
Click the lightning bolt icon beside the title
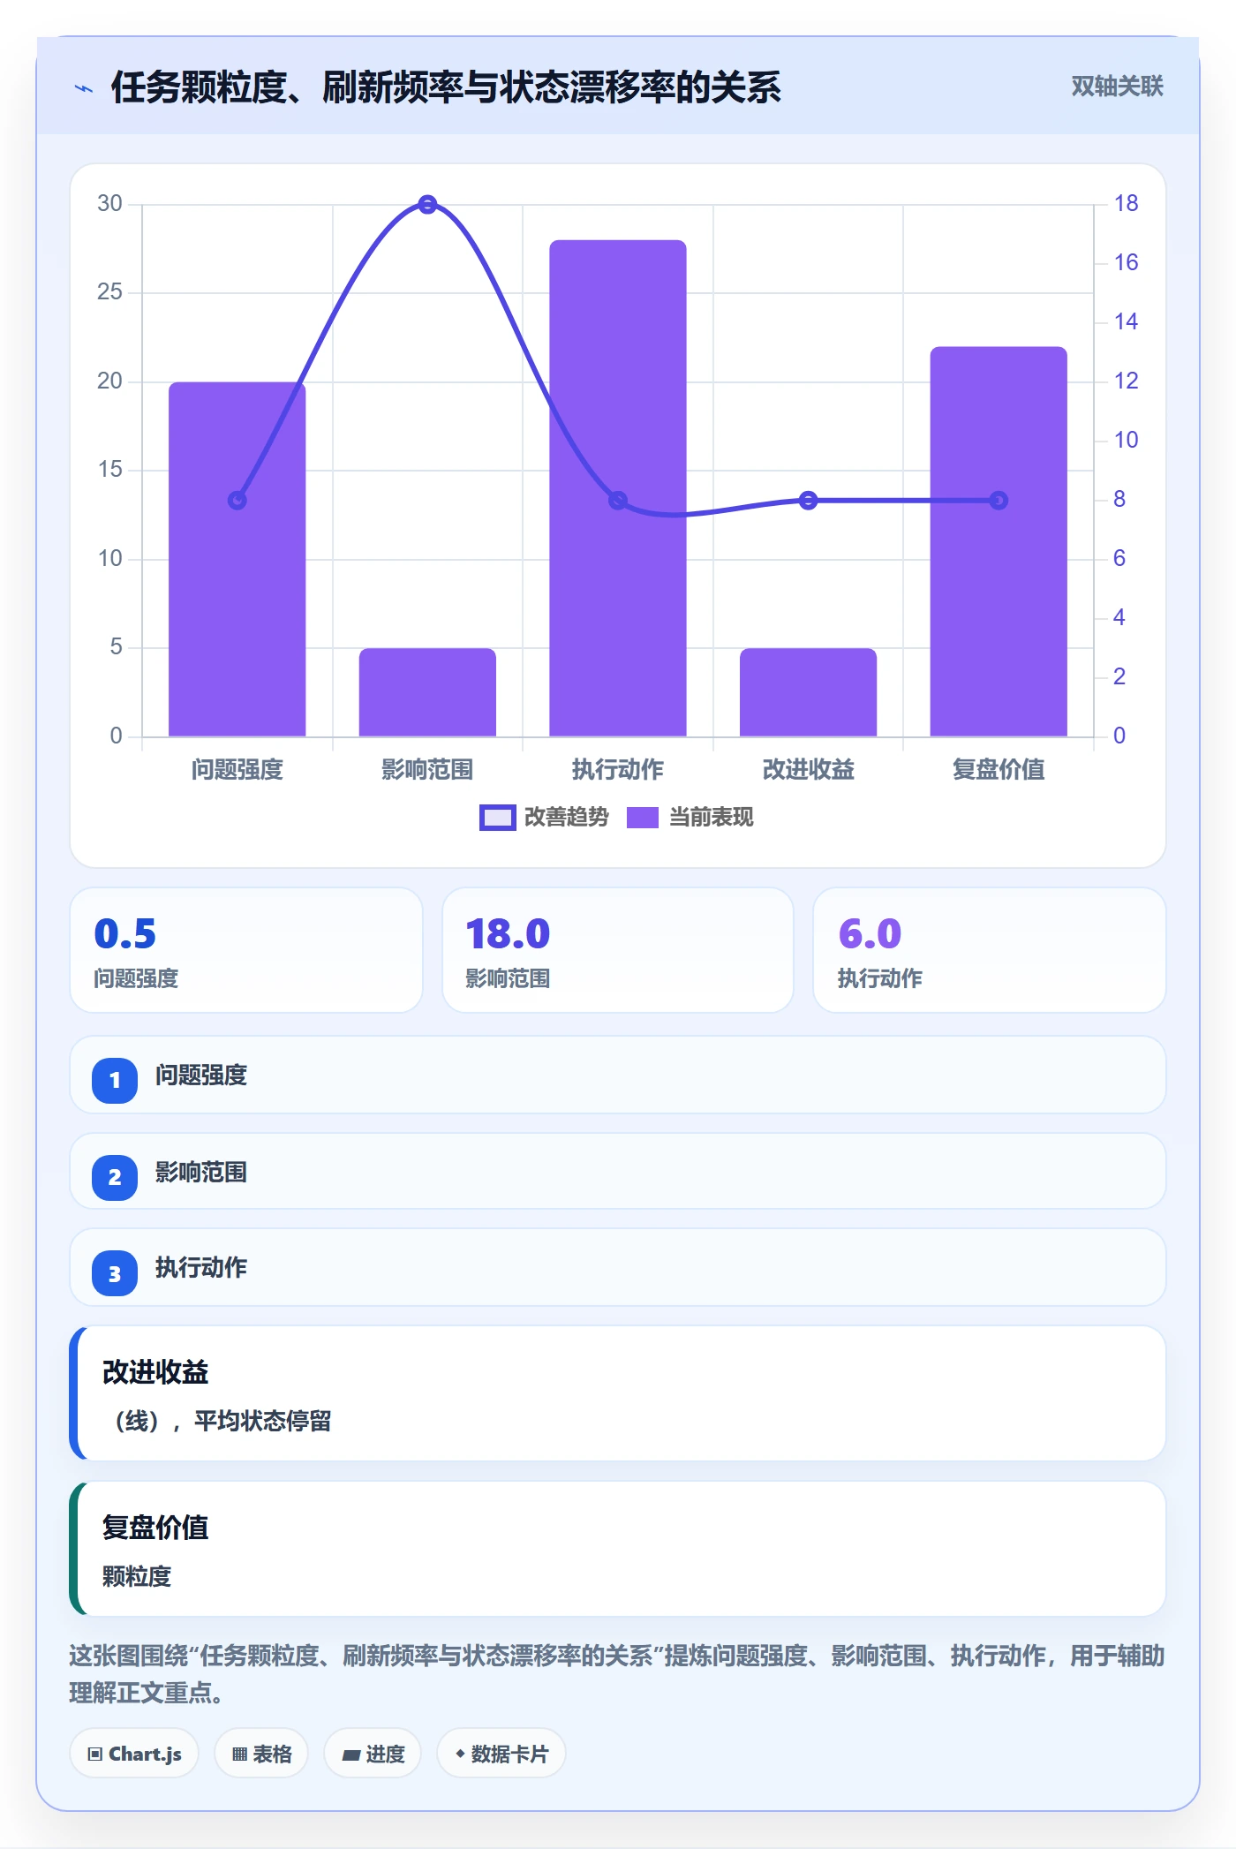coord(84,88)
